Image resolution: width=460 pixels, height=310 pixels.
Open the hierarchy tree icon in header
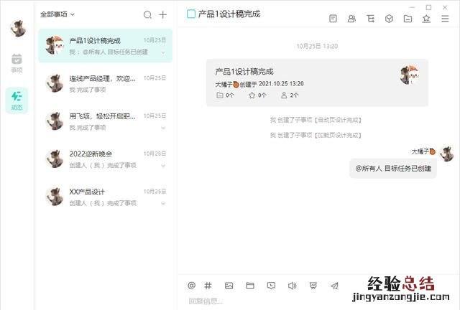pos(370,19)
